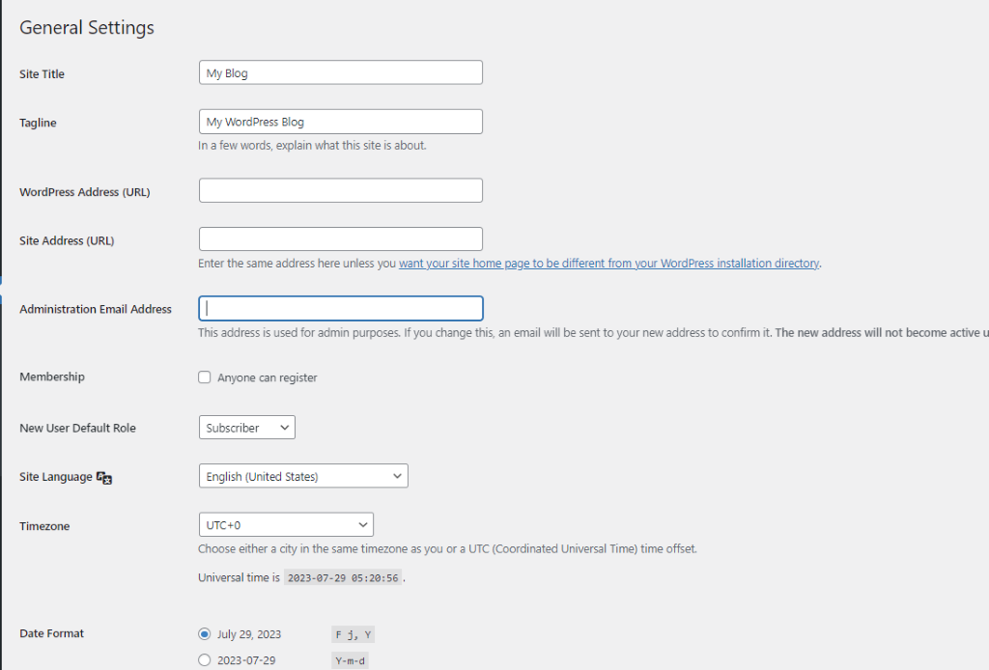Image resolution: width=989 pixels, height=670 pixels.
Task: Follow the link about different home page directory
Action: point(609,262)
